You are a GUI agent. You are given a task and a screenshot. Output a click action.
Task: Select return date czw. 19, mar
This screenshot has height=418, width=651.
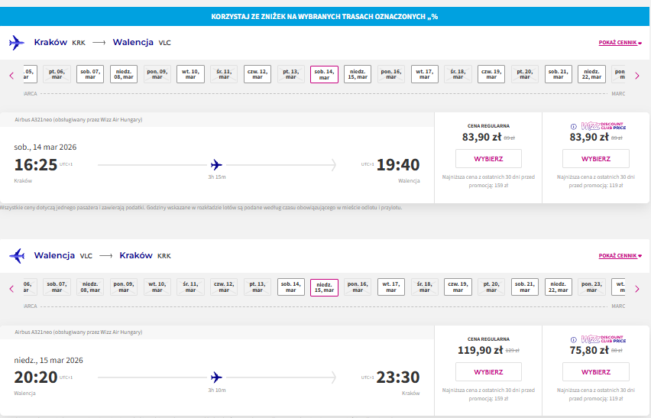click(x=458, y=287)
